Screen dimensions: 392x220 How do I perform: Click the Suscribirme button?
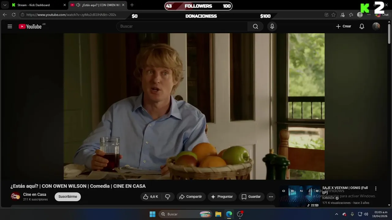point(68,197)
